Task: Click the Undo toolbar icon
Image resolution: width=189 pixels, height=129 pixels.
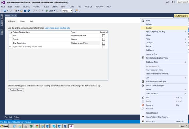Action: [x=34, y=11]
